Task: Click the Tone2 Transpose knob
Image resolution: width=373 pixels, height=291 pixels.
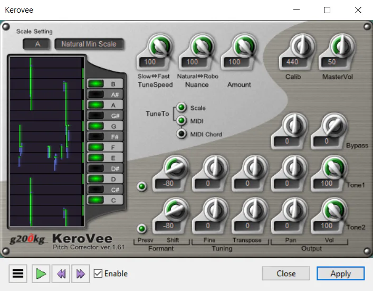Action: pos(255,210)
